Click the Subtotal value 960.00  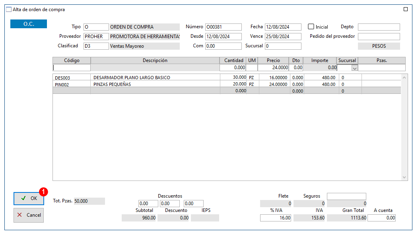(x=139, y=218)
